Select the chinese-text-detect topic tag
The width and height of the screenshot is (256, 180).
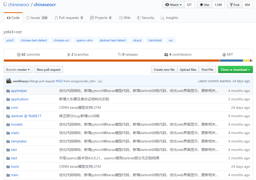[34, 40]
